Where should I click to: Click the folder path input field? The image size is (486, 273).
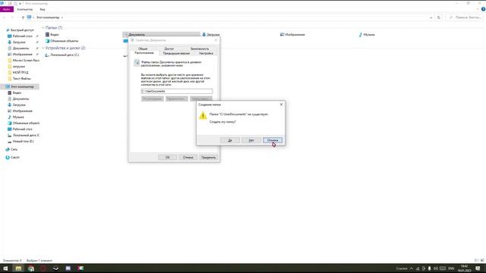177,91
